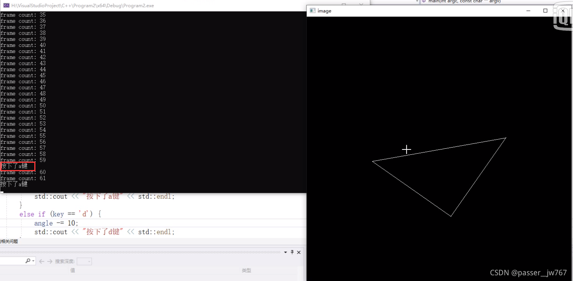The image size is (573, 281).
Task: Click the Program2.exe console window icon
Action: [x=6, y=6]
